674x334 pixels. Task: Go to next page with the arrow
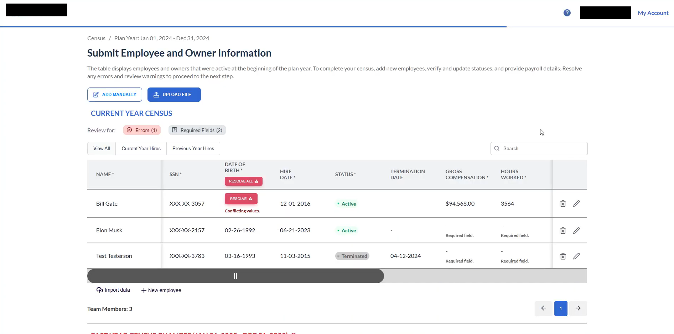point(578,308)
